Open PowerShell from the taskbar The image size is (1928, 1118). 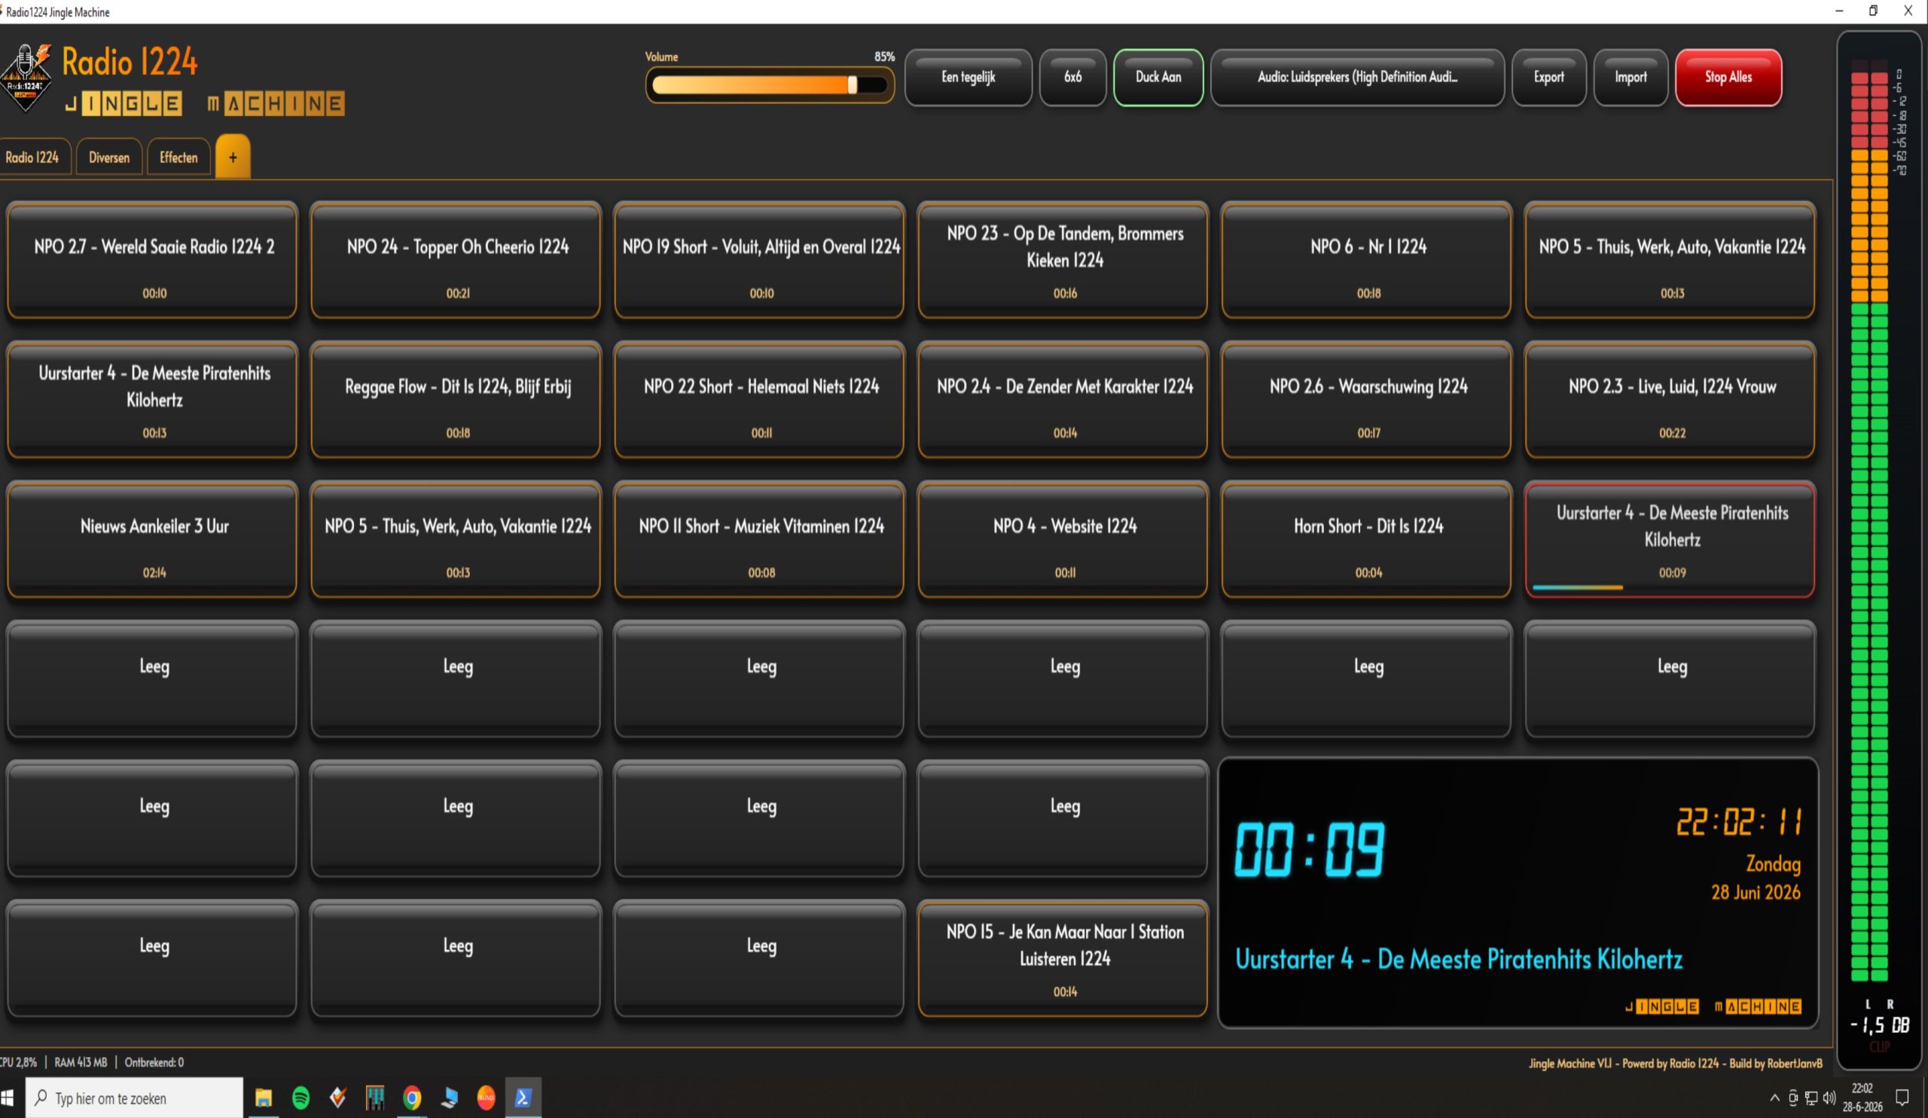coord(523,1098)
